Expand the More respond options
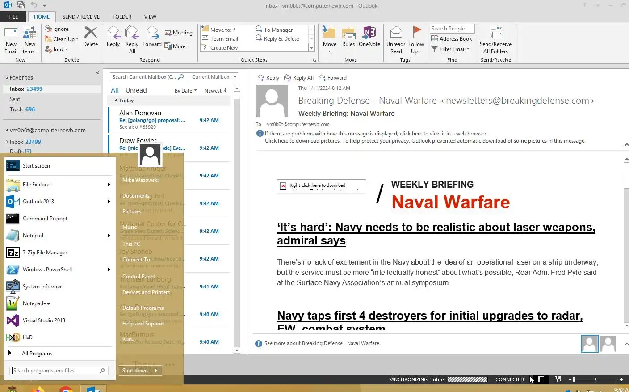 (x=177, y=46)
